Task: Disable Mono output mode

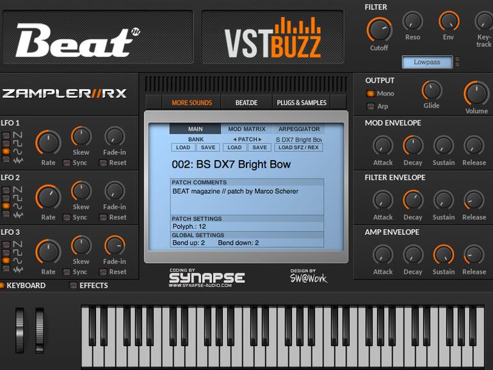Action: [x=370, y=93]
